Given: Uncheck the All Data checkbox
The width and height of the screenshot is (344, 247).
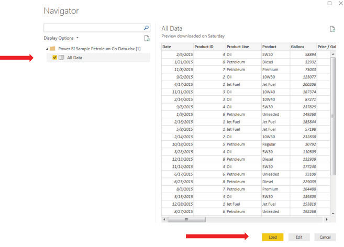Looking at the screenshot, I should (x=54, y=58).
